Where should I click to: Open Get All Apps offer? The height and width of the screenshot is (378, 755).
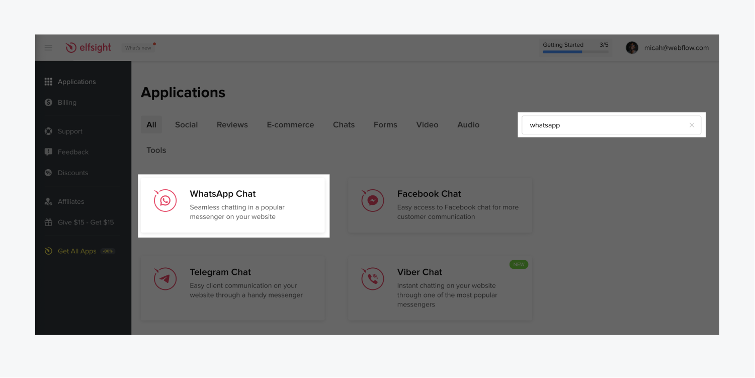(x=77, y=251)
